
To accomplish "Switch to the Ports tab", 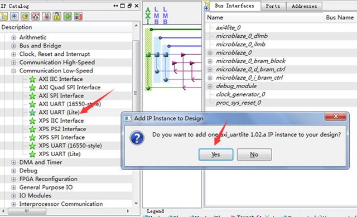I will (273, 6).
